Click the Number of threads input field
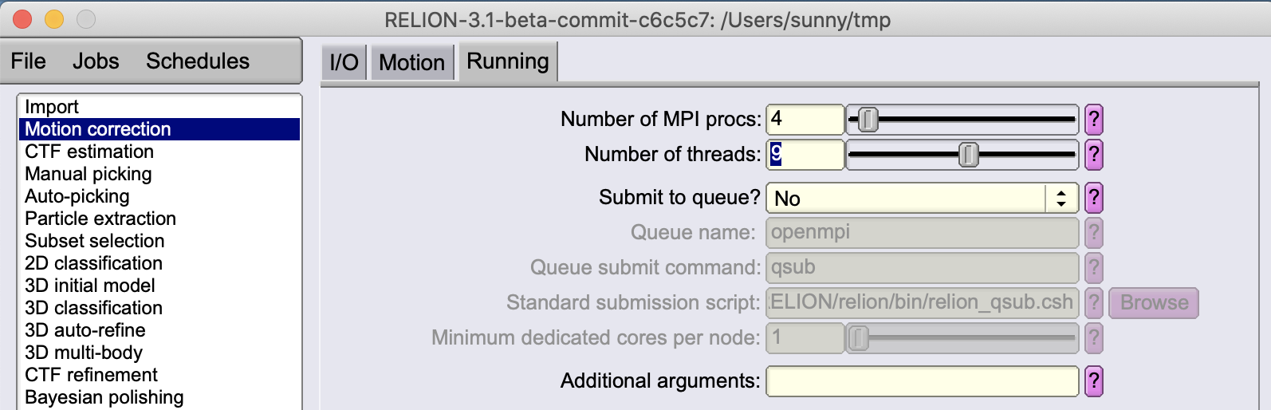Screen dimensions: 1271x410 click(x=805, y=155)
